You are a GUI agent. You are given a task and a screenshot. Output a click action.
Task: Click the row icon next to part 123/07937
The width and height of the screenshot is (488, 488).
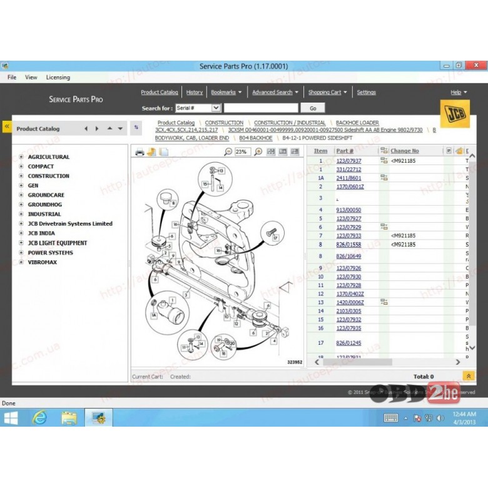384,161
